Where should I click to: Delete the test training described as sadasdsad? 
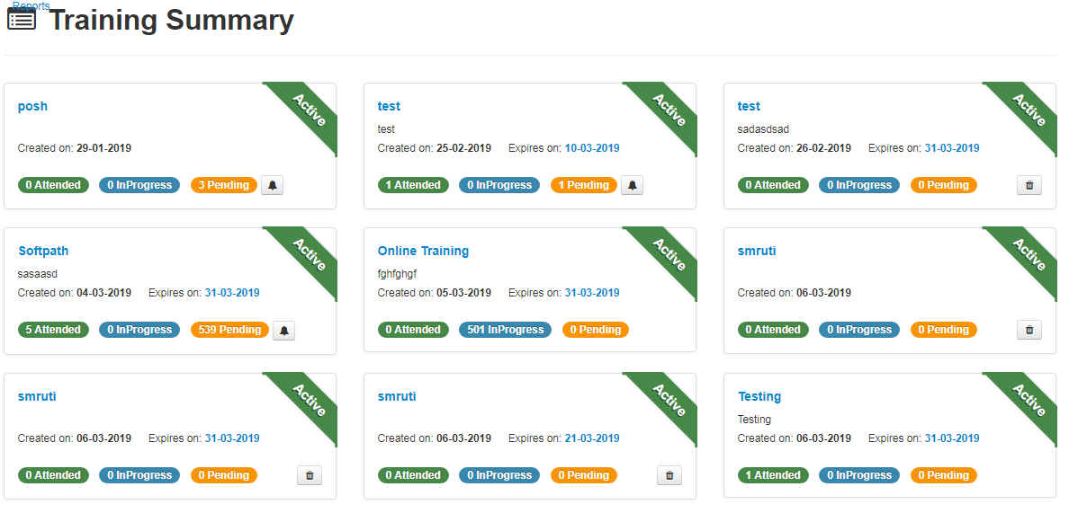pos(1029,185)
